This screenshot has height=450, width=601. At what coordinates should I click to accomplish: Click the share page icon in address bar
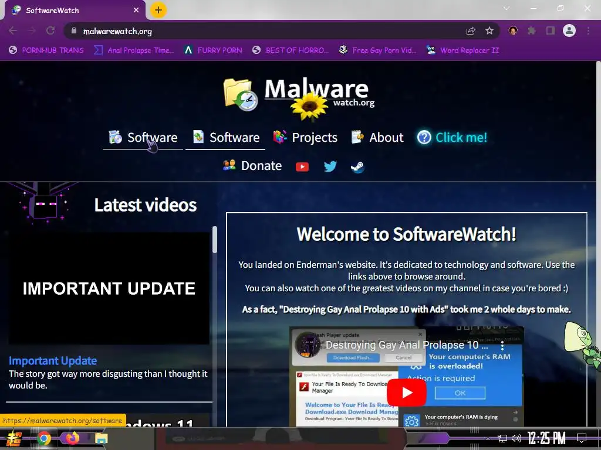coord(471,31)
